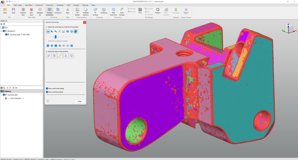Open the 2D Sketch tool
The height and width of the screenshot is (160, 298).
pyautogui.click(x=77, y=11)
